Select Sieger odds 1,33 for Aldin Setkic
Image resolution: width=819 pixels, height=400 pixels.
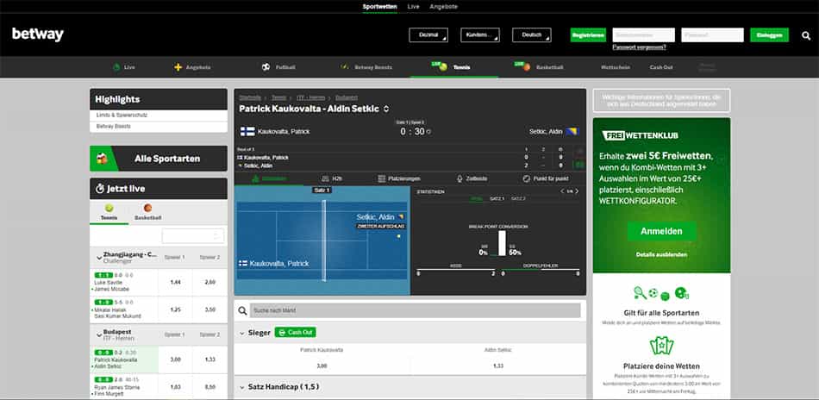(497, 366)
